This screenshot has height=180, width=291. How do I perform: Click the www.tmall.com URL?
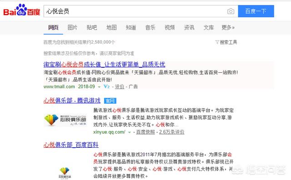59,86
